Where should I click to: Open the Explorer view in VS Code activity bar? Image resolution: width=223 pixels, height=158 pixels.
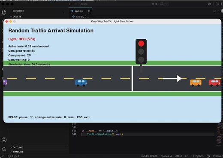(4, 12)
